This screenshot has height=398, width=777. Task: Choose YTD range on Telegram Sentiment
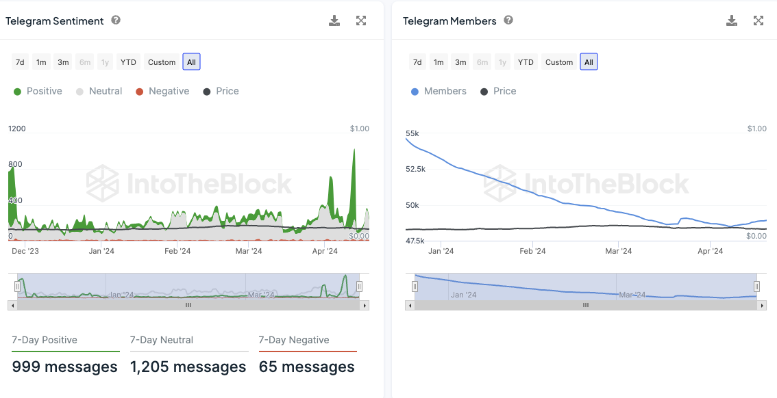click(x=128, y=62)
